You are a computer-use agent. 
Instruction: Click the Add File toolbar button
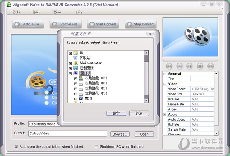pyautogui.click(x=28, y=24)
